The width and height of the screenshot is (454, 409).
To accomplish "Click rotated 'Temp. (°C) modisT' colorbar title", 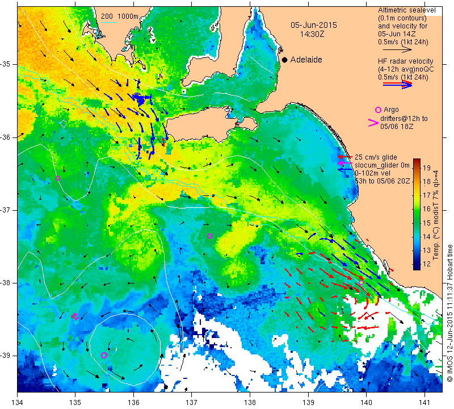I will (x=436, y=229).
